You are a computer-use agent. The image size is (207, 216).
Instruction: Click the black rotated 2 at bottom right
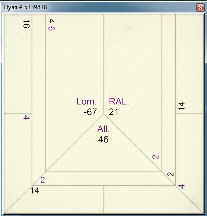click(170, 174)
